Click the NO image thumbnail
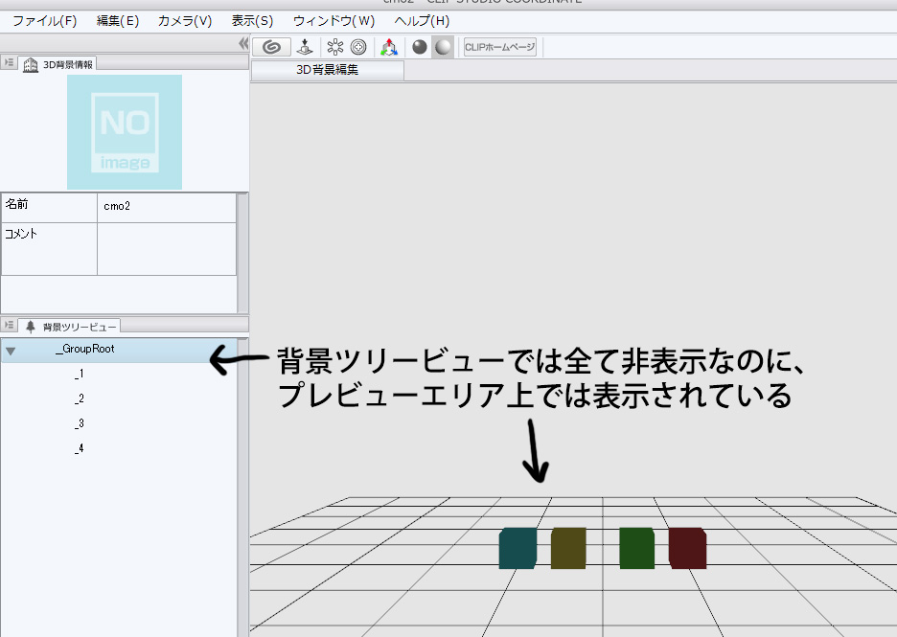 click(x=125, y=132)
